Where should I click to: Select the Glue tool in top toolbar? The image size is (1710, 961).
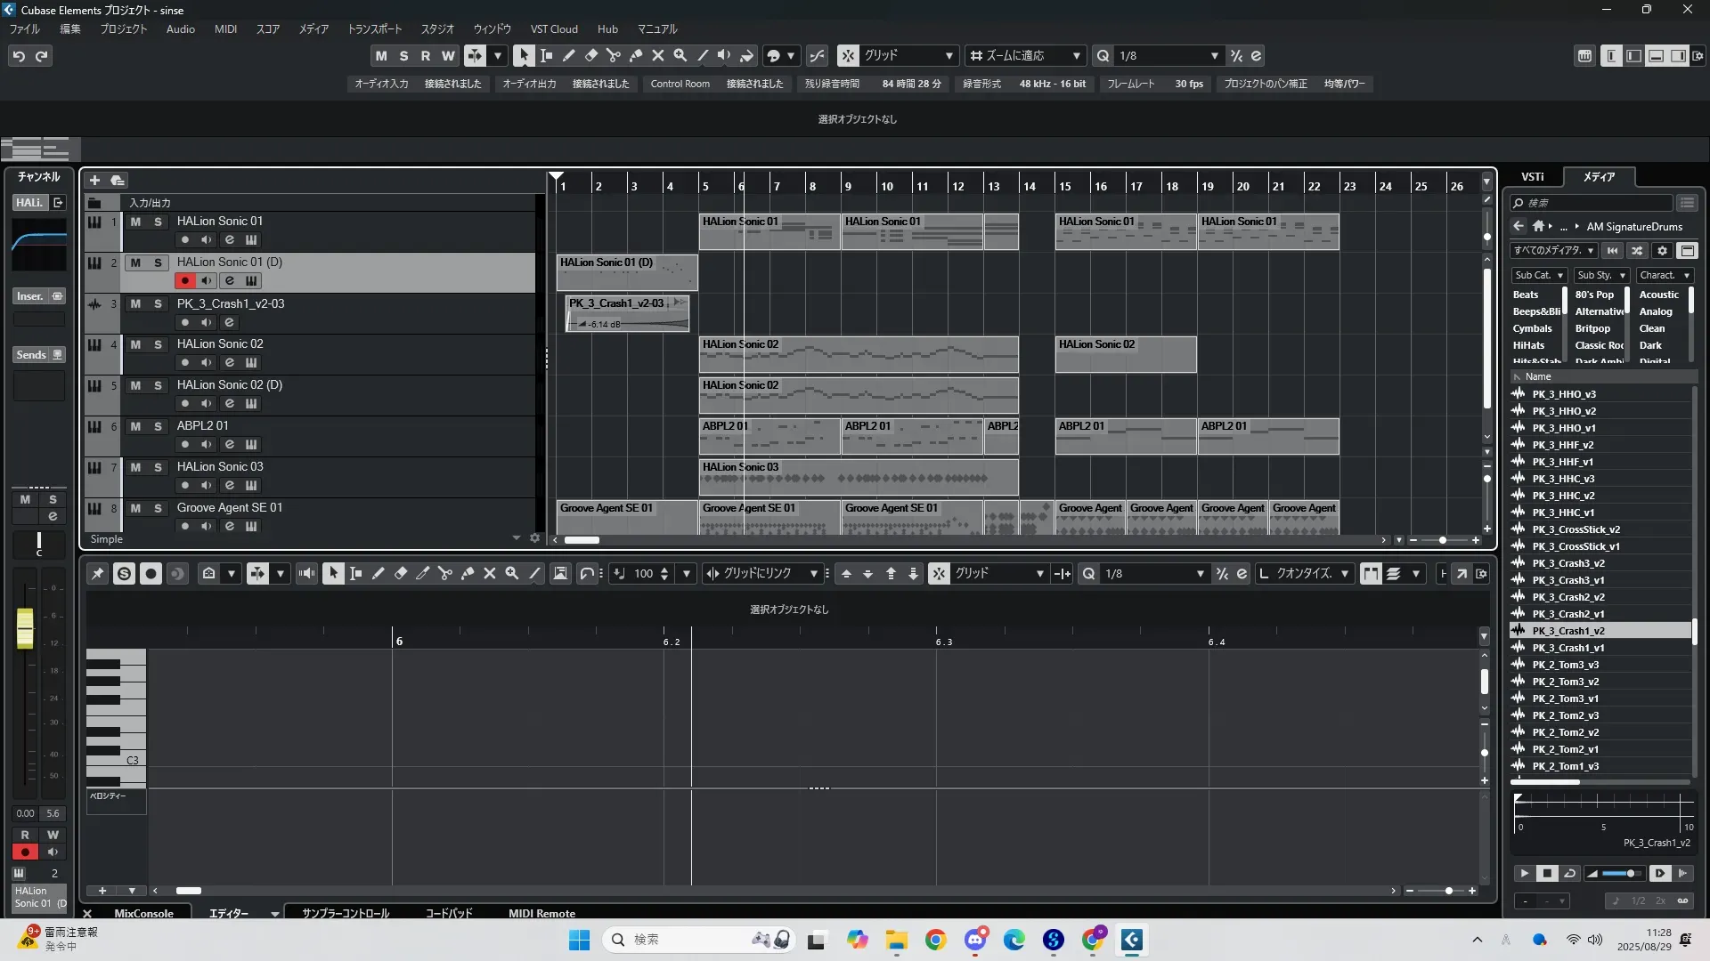(636, 55)
